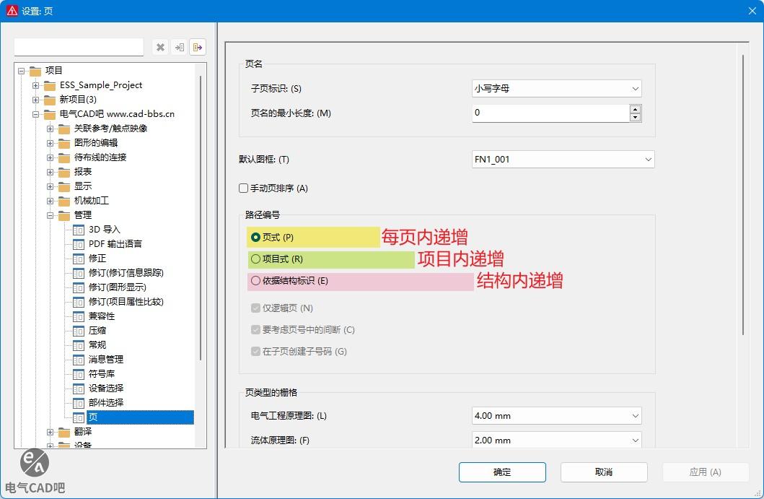Select 修订(修订信息跟踪) tree item
This screenshot has height=499, width=764.
[x=126, y=273]
